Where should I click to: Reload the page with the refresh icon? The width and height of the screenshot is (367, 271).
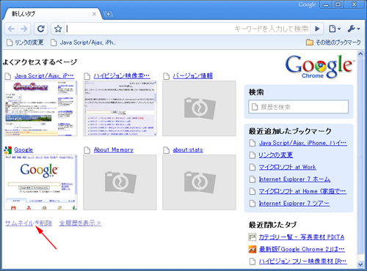[40, 29]
